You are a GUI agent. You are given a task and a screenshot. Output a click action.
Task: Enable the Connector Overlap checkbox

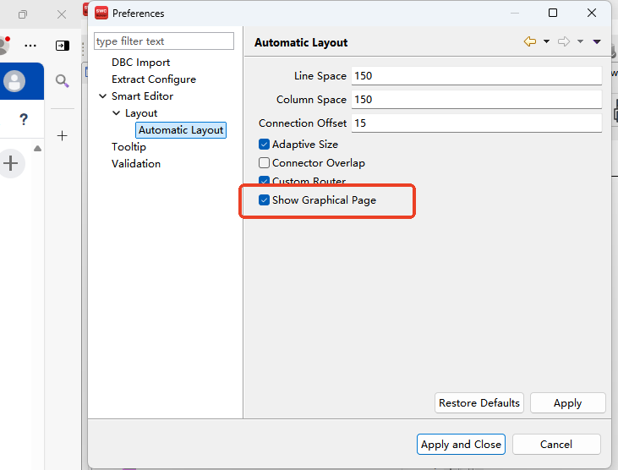point(265,163)
